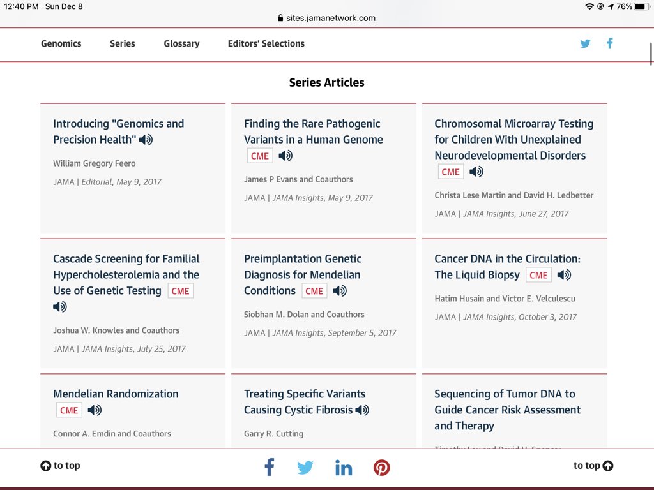Click author name William Gregory Feero

coord(95,163)
